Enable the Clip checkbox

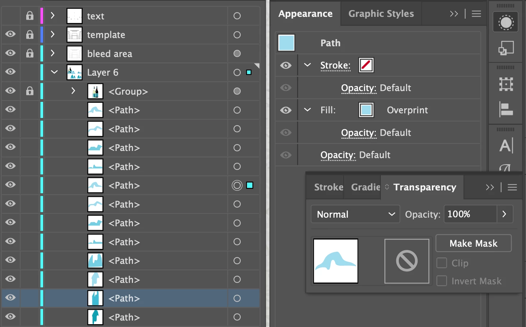point(442,263)
